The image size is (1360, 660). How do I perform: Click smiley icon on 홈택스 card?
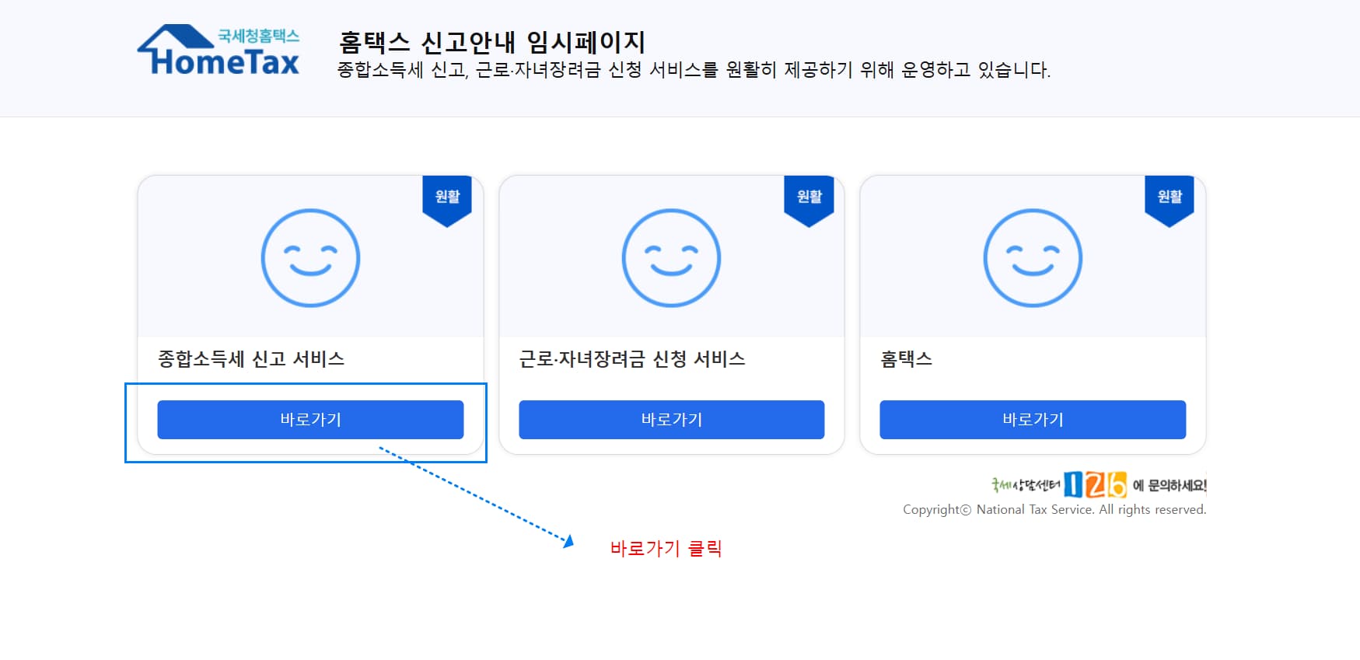1033,258
